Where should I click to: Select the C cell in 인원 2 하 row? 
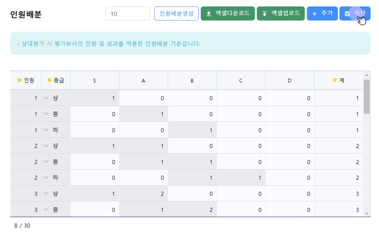pyautogui.click(x=241, y=178)
